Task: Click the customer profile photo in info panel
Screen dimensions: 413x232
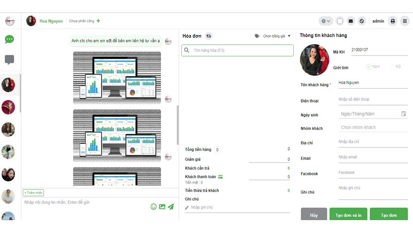Action: (314, 60)
